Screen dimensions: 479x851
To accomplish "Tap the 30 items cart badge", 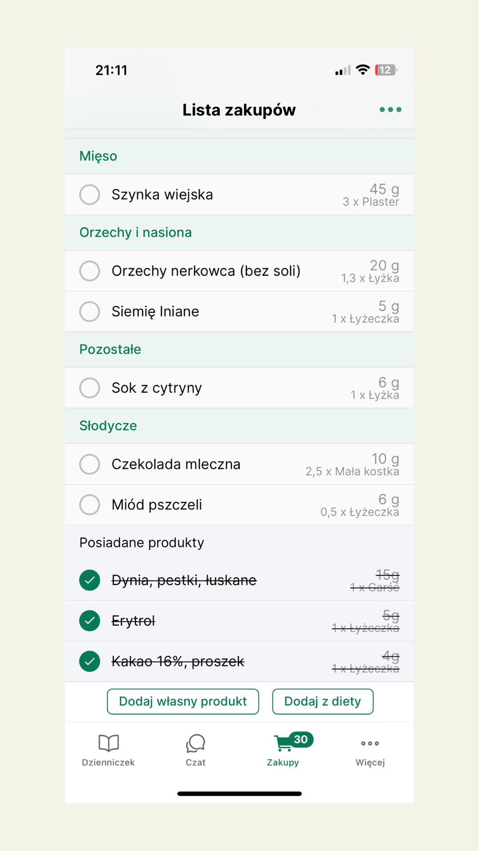I will pyautogui.click(x=301, y=739).
